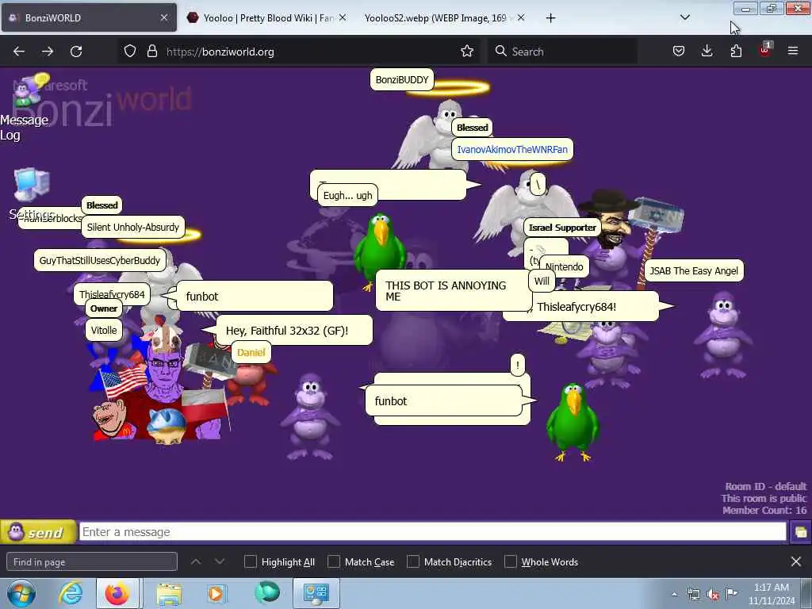This screenshot has height=609, width=812.
Task: Open the shield tracking protection icon
Action: 130,52
